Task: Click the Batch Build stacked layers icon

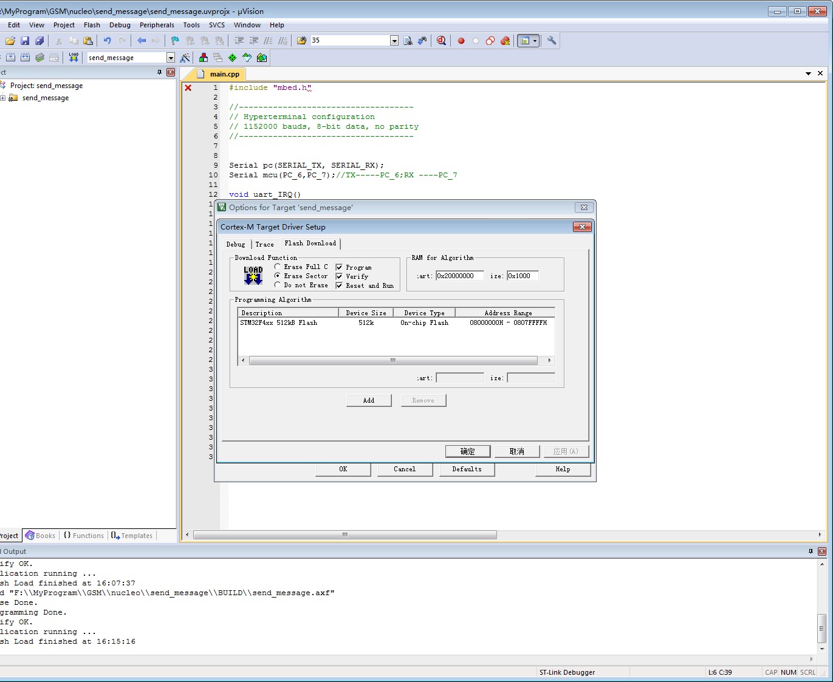Action: click(39, 58)
